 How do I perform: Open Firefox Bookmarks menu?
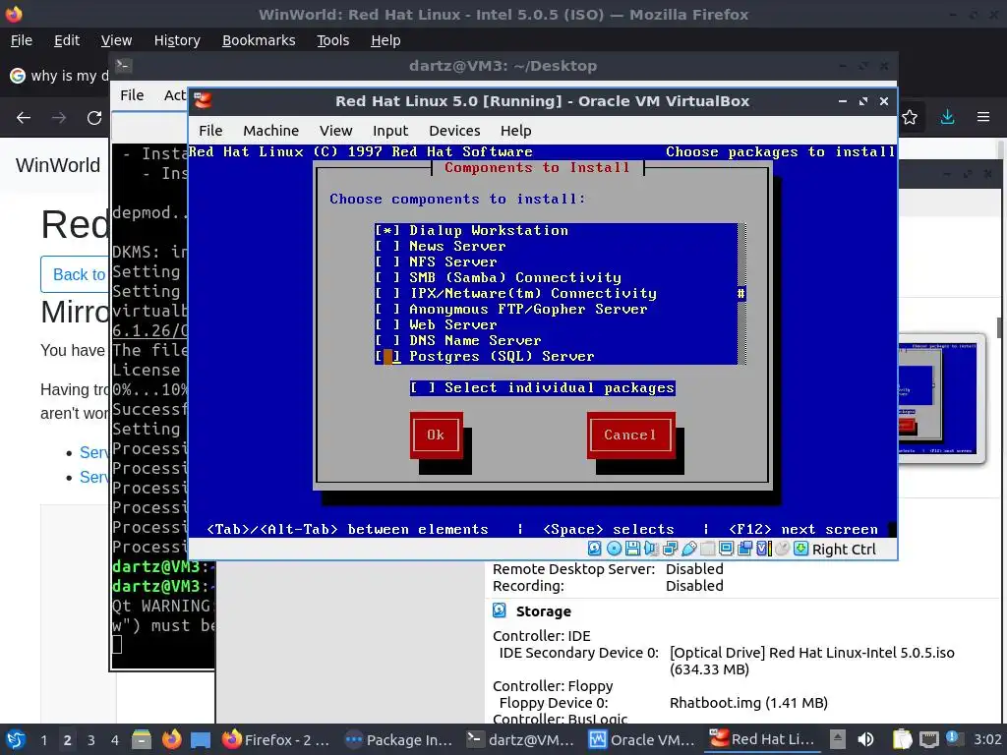259,40
